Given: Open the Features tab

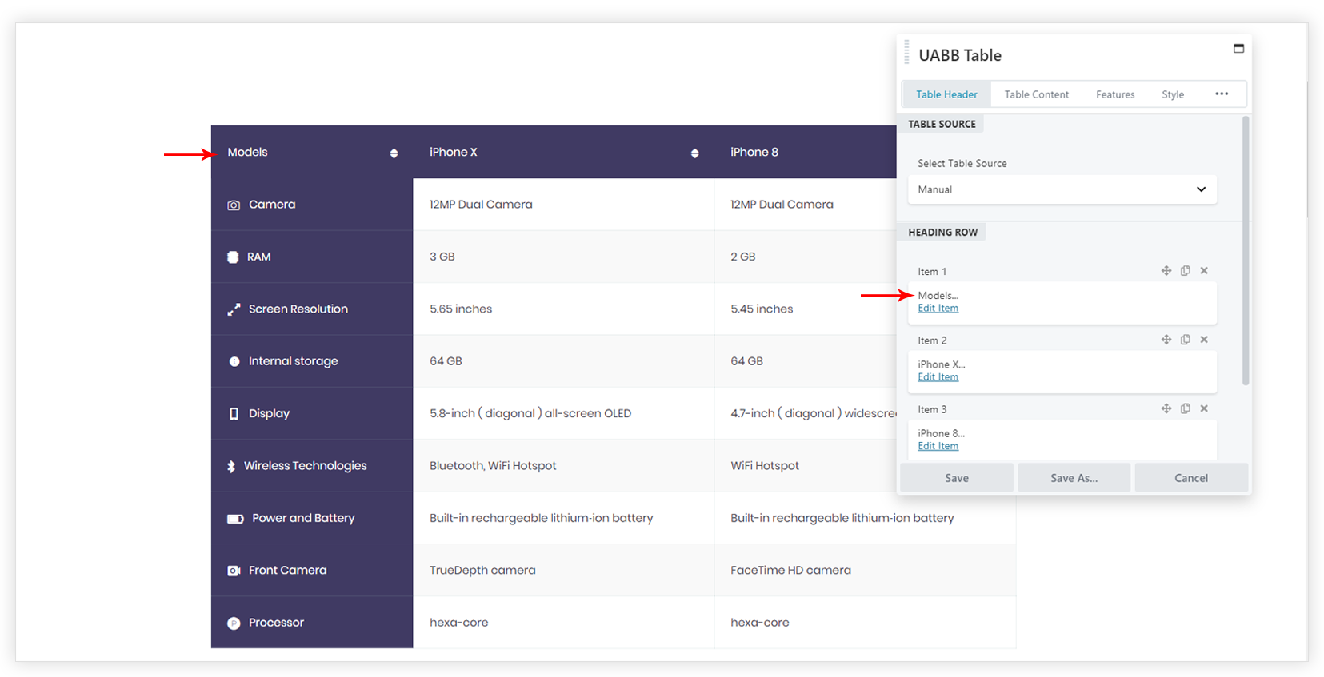Looking at the screenshot, I should click(1114, 94).
